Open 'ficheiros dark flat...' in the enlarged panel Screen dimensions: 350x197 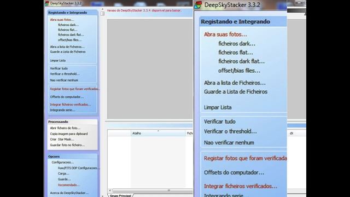pyautogui.click(x=242, y=61)
